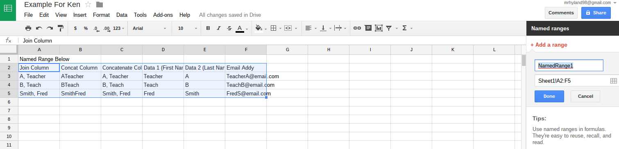
Task: Toggle strikethrough formatting
Action: pos(229,28)
